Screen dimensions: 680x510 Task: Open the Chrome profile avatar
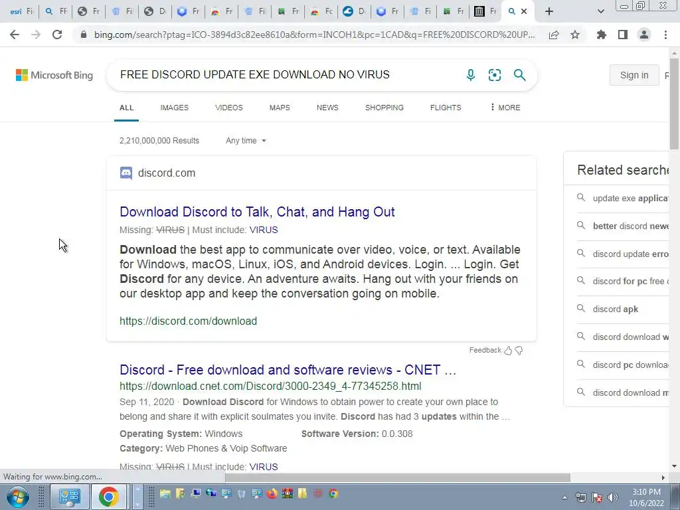point(644,35)
